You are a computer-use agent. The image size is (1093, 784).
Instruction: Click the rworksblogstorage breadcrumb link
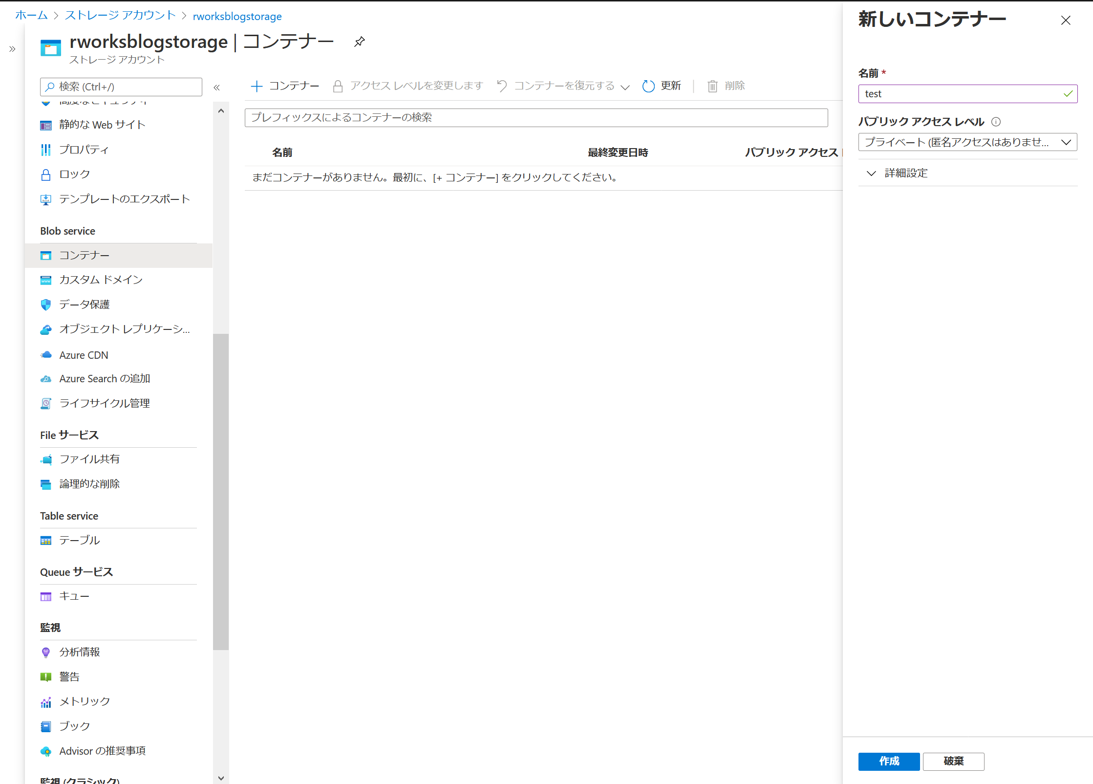point(237,16)
